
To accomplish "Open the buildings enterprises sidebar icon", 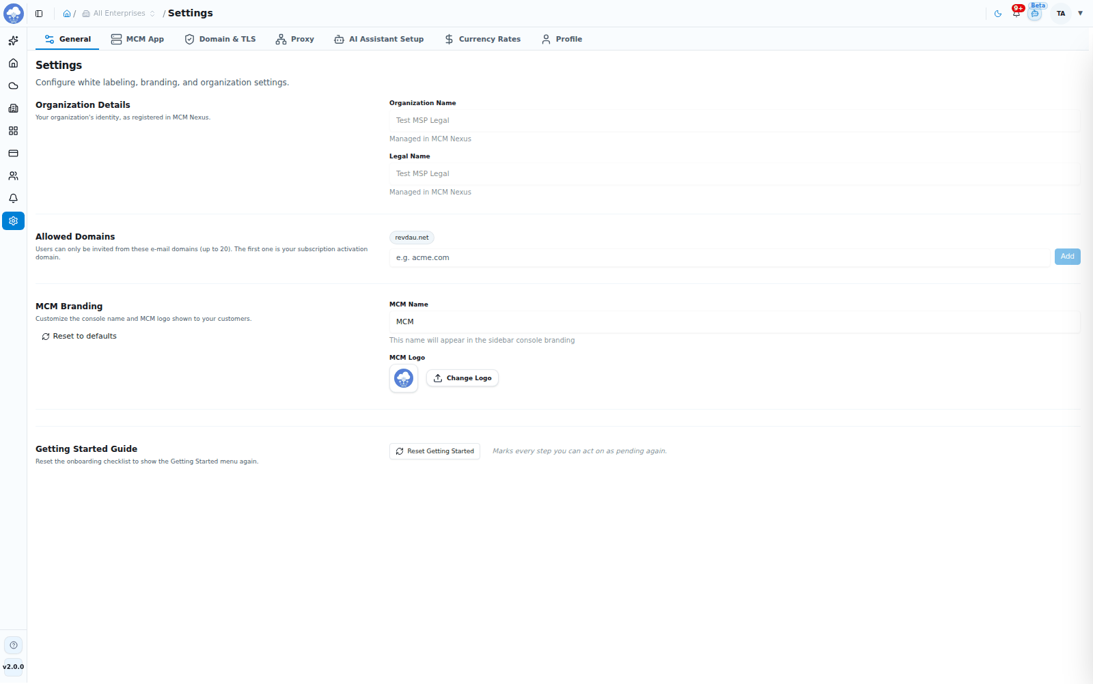I will 13,109.
